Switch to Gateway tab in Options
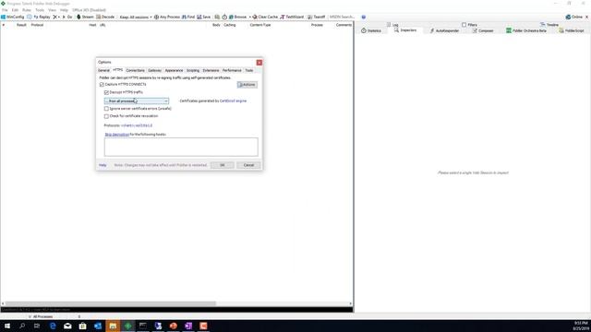This screenshot has height=332, width=591. point(154,70)
